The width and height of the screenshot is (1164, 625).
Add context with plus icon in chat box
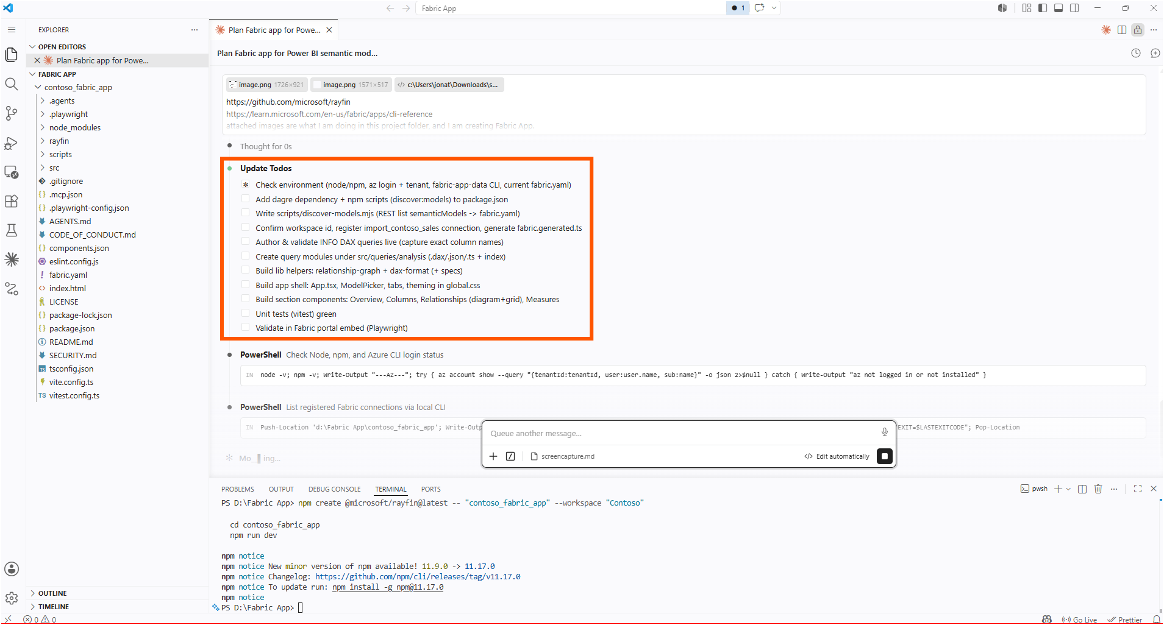(493, 456)
